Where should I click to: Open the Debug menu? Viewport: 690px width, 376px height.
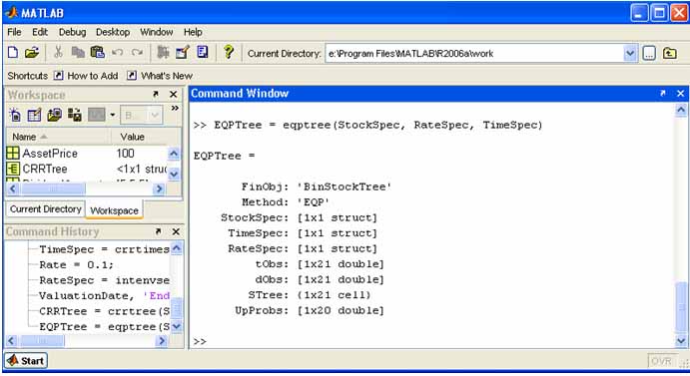[72, 32]
